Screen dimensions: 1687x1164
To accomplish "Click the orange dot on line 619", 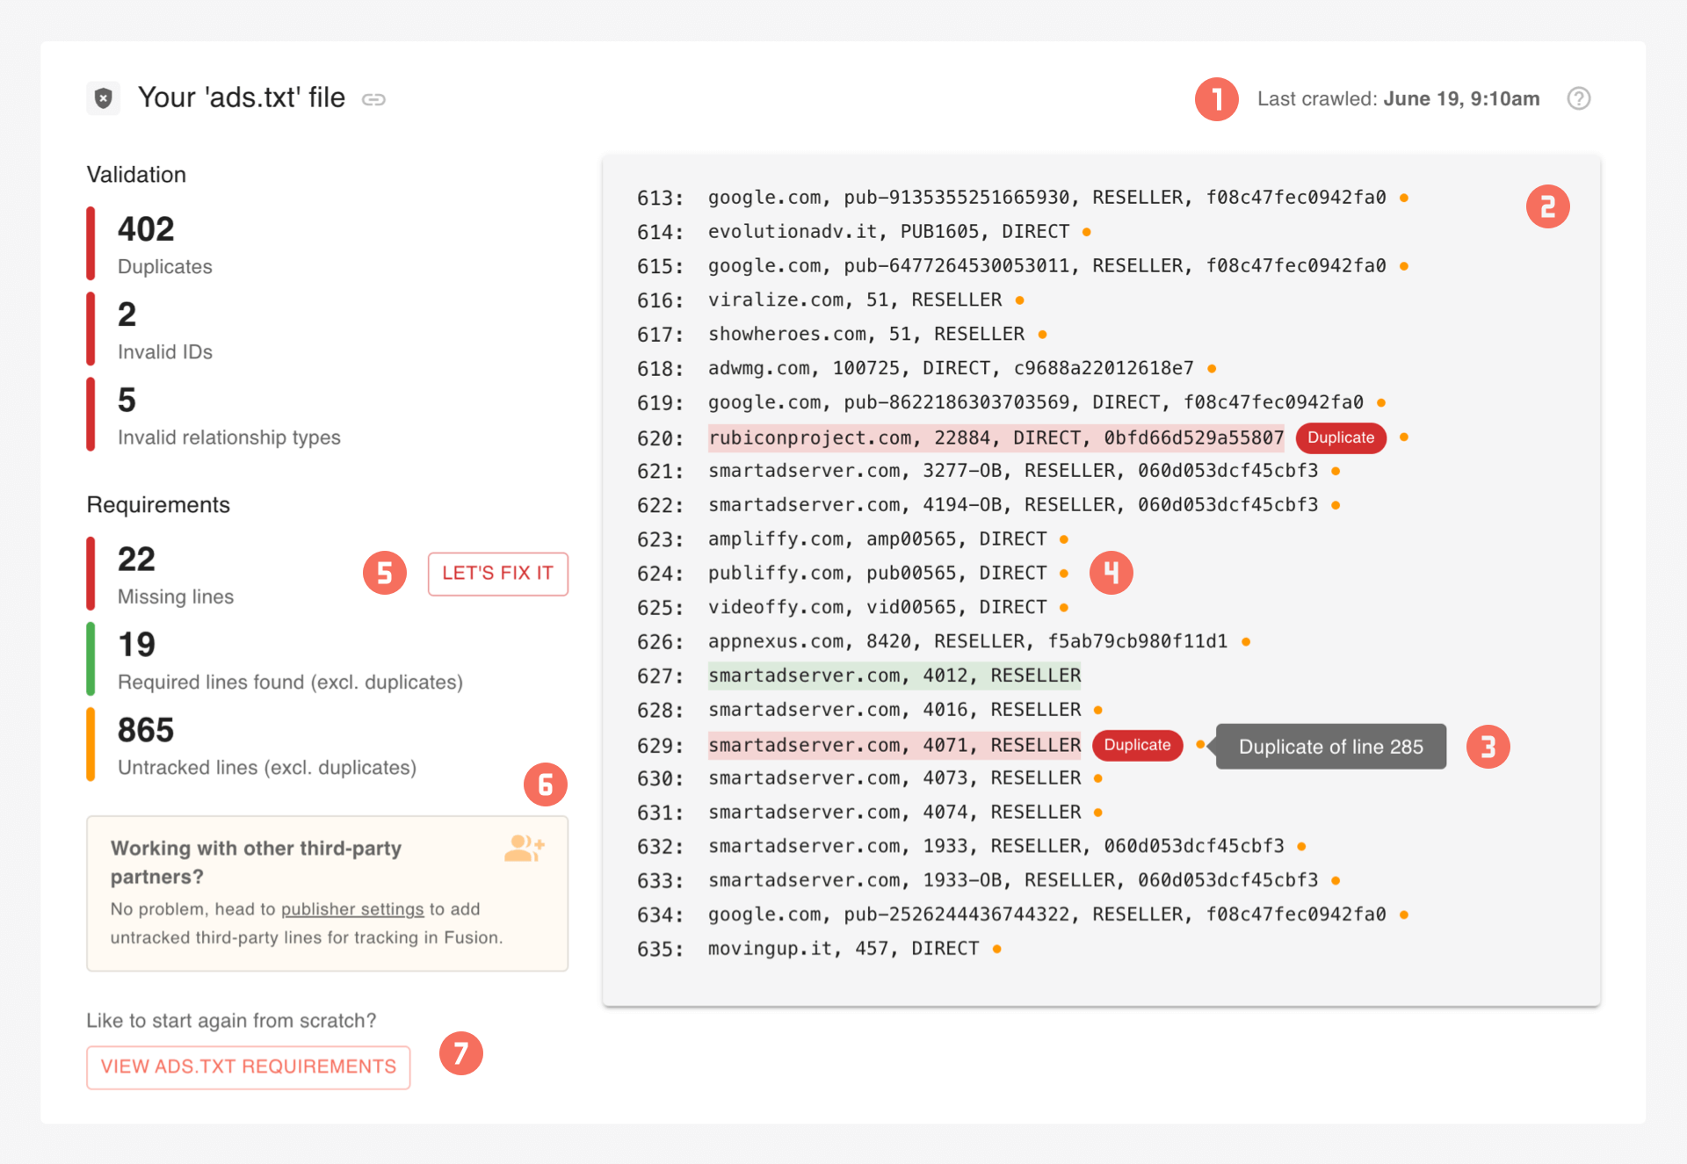I will (x=1381, y=403).
